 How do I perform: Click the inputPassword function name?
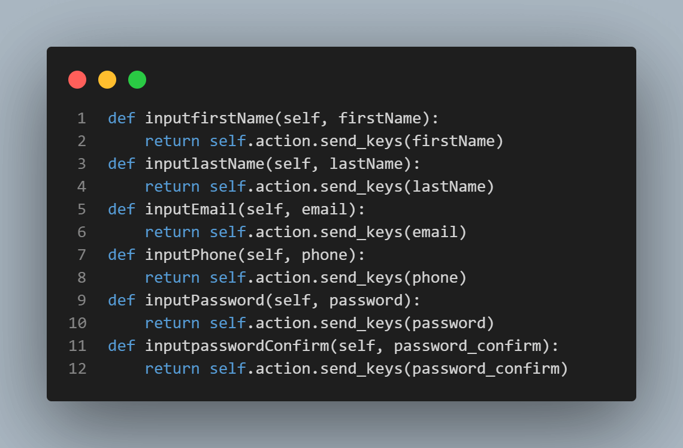click(x=204, y=300)
